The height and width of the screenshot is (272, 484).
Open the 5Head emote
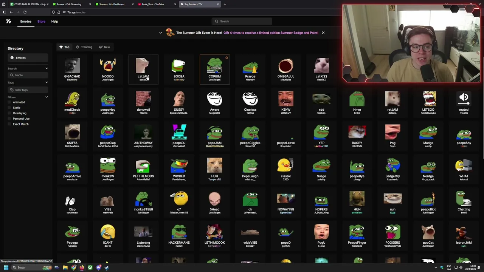pyautogui.click(x=214, y=202)
